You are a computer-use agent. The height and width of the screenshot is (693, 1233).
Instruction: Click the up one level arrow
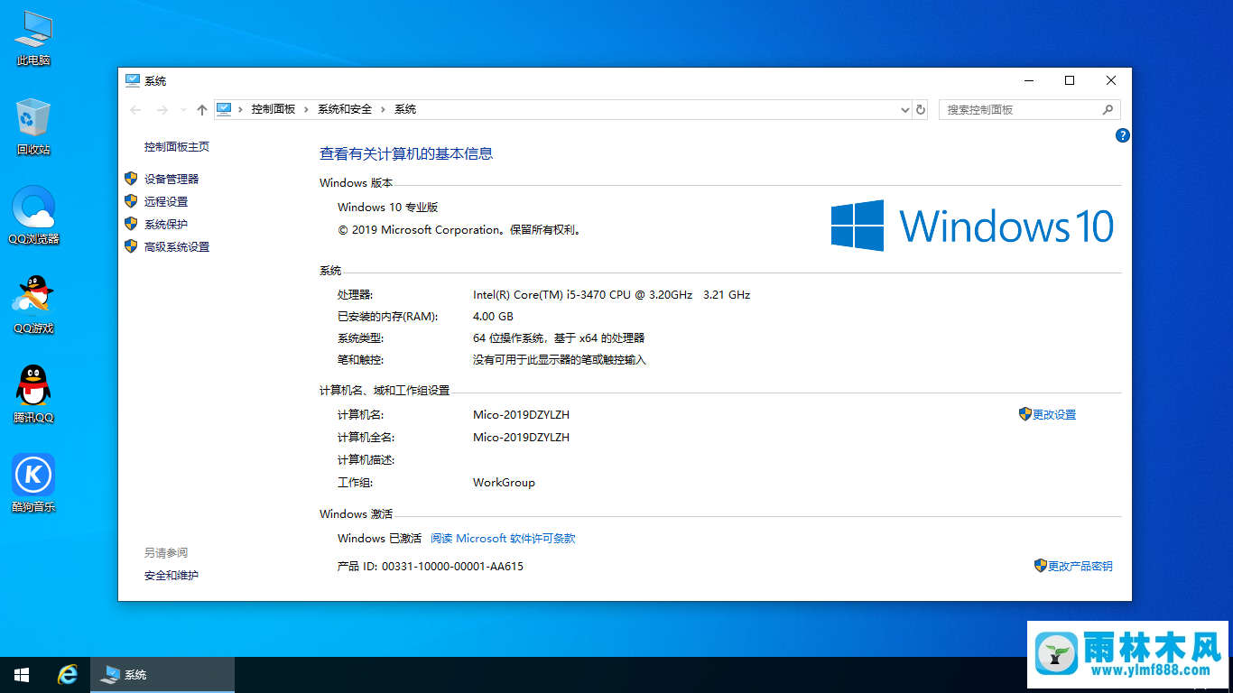(201, 109)
